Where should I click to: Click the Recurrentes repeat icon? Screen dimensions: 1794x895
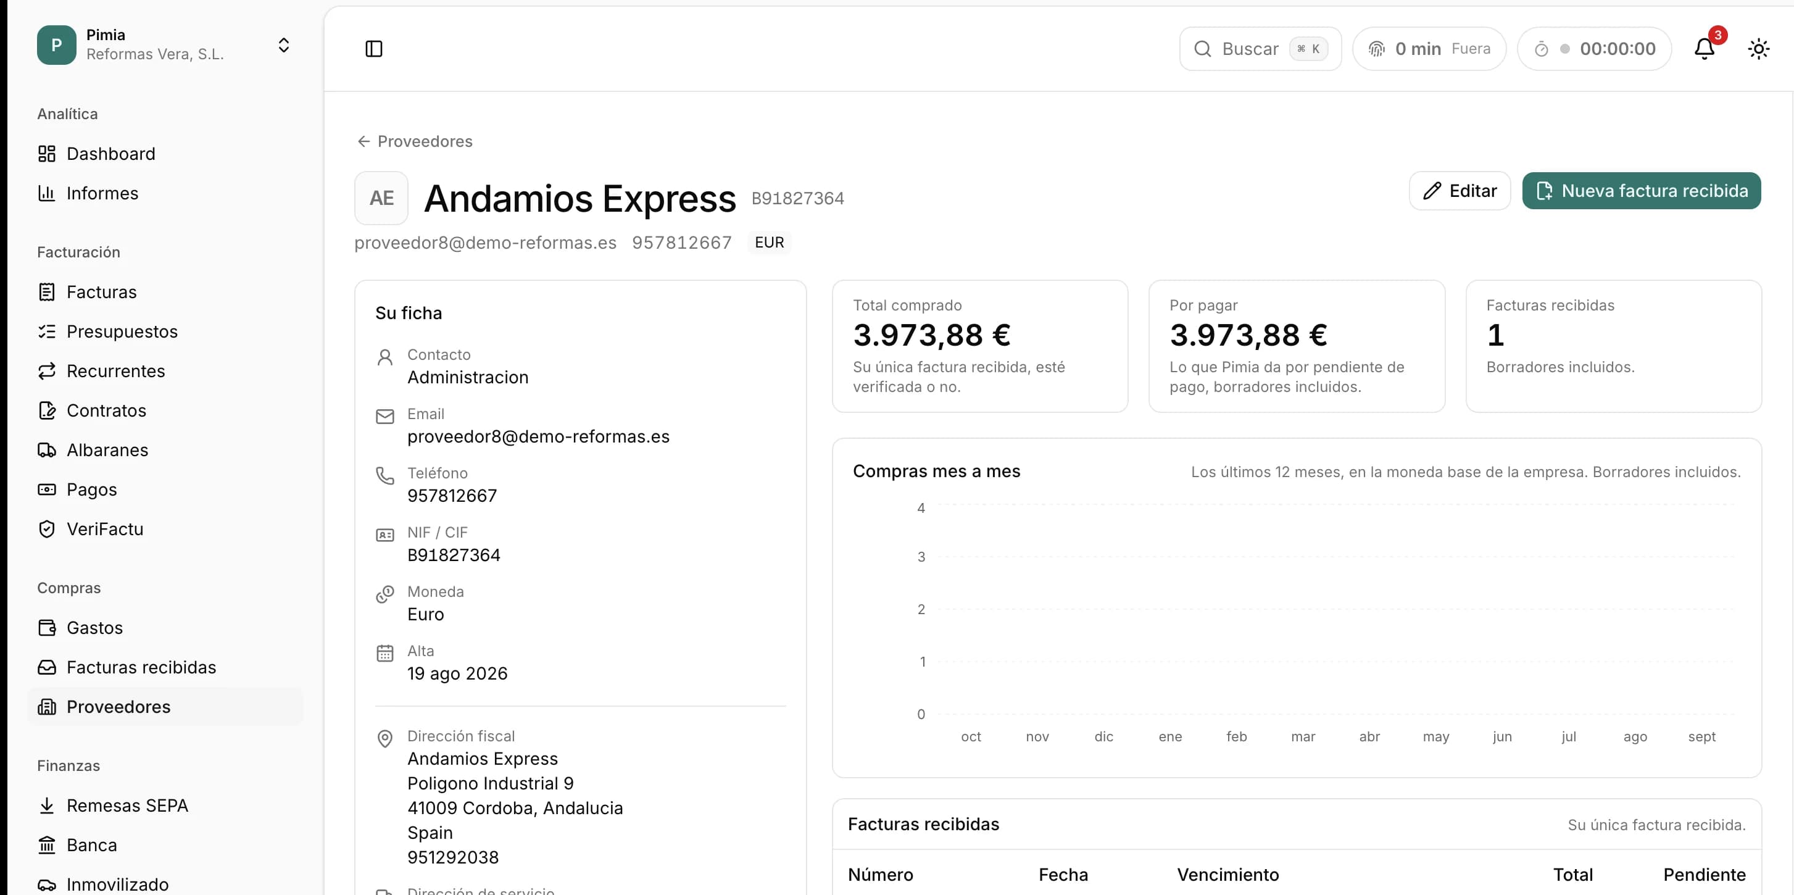47,371
